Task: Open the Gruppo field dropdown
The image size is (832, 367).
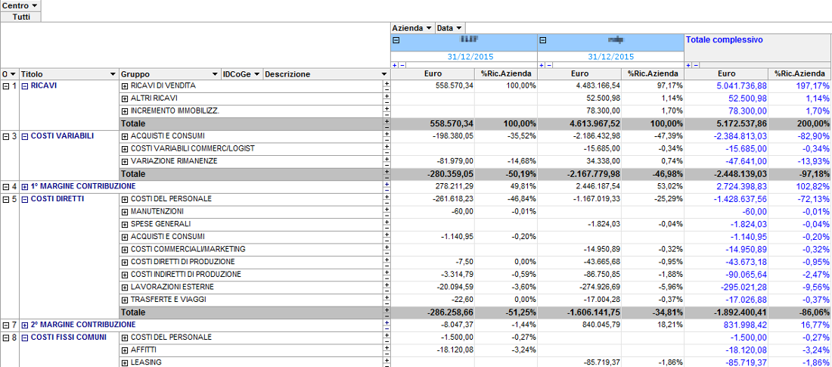Action: pos(215,74)
